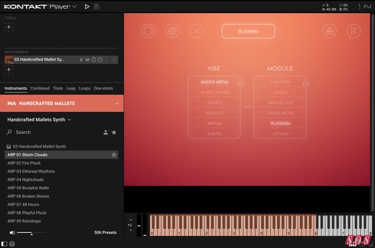Viewport: 375px width, 248px height.
Task: Select preset ARP 07 48 Hours
Action: pyautogui.click(x=61, y=204)
